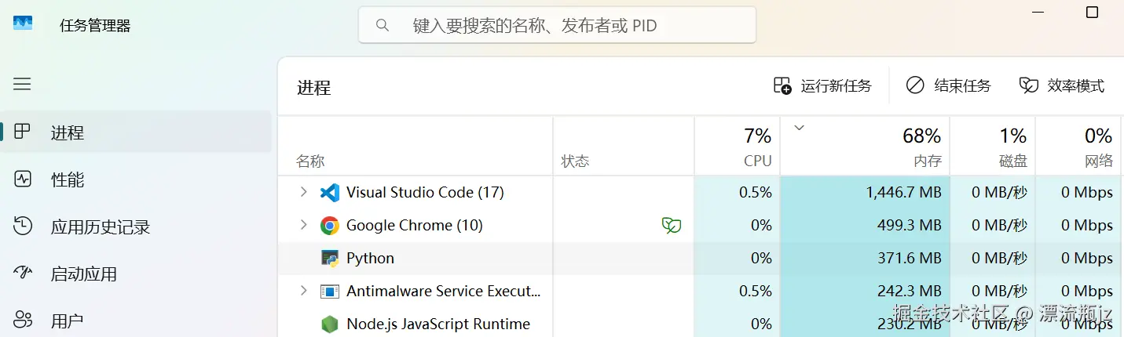This screenshot has height=337, width=1124.
Task: Select the Python process row
Action: (x=701, y=258)
